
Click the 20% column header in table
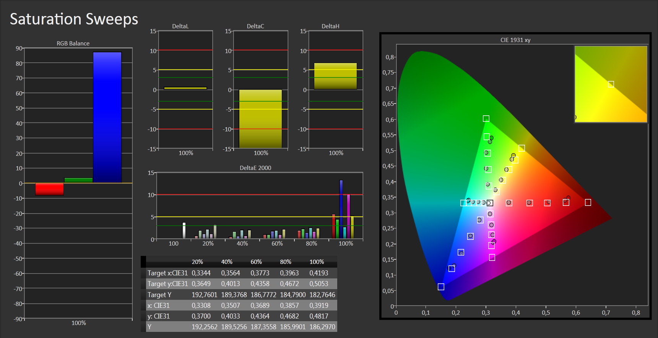(197, 262)
